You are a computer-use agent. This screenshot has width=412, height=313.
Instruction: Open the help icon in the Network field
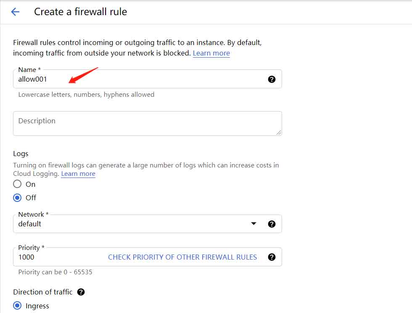[272, 224]
